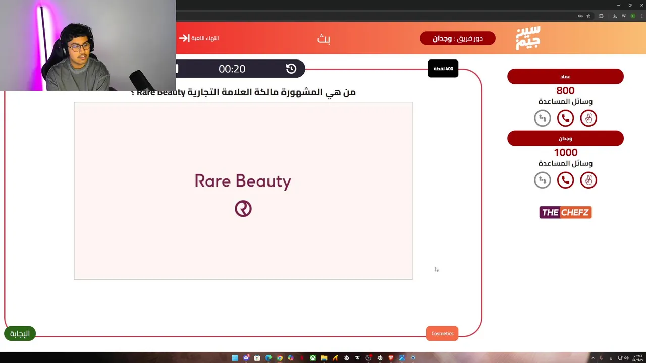Open the browser three-dot menu
This screenshot has height=363, width=646.
[642, 16]
